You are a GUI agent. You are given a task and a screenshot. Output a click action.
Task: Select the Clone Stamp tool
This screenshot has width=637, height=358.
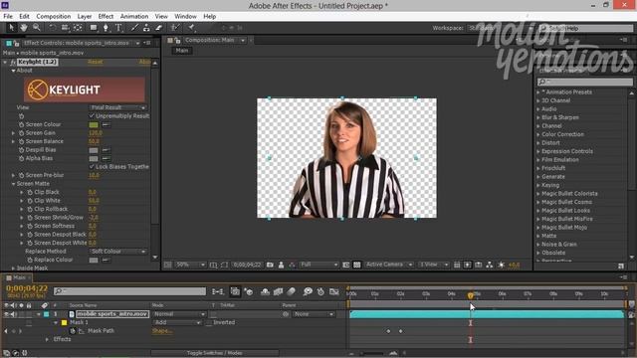(146, 28)
